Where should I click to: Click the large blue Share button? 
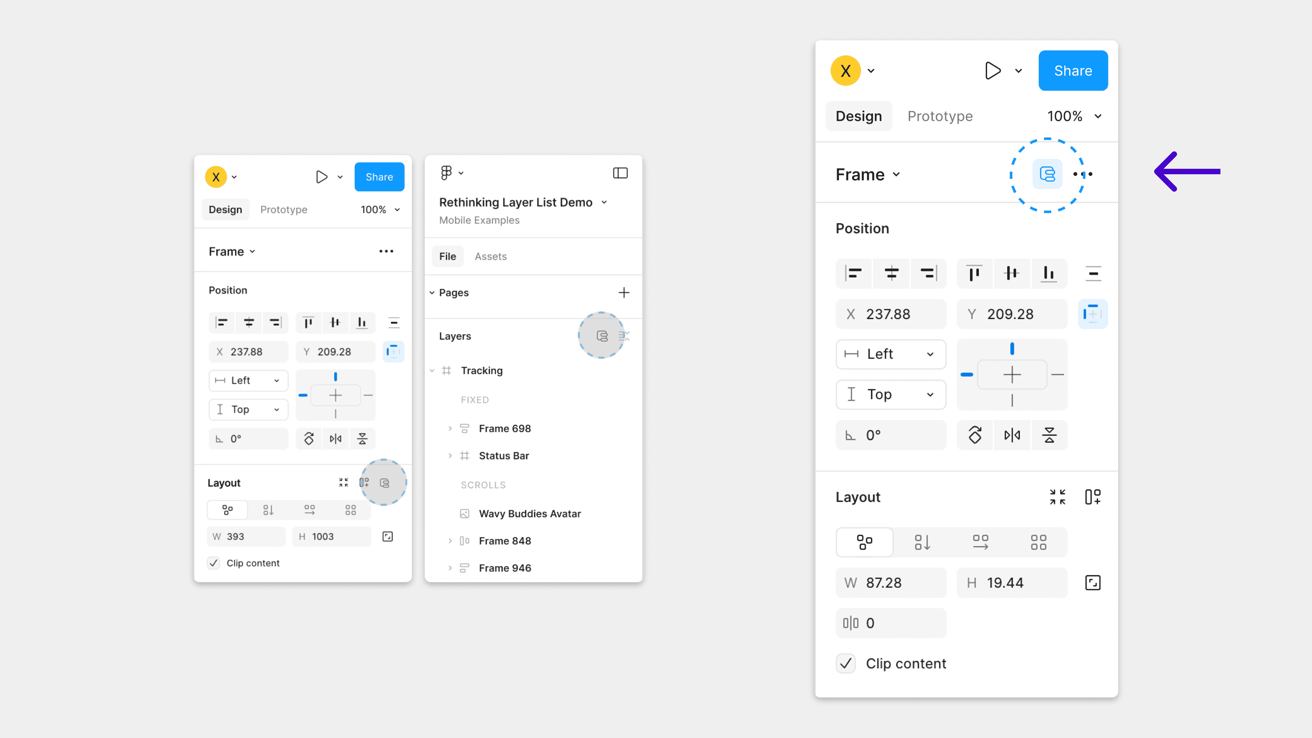point(1072,71)
